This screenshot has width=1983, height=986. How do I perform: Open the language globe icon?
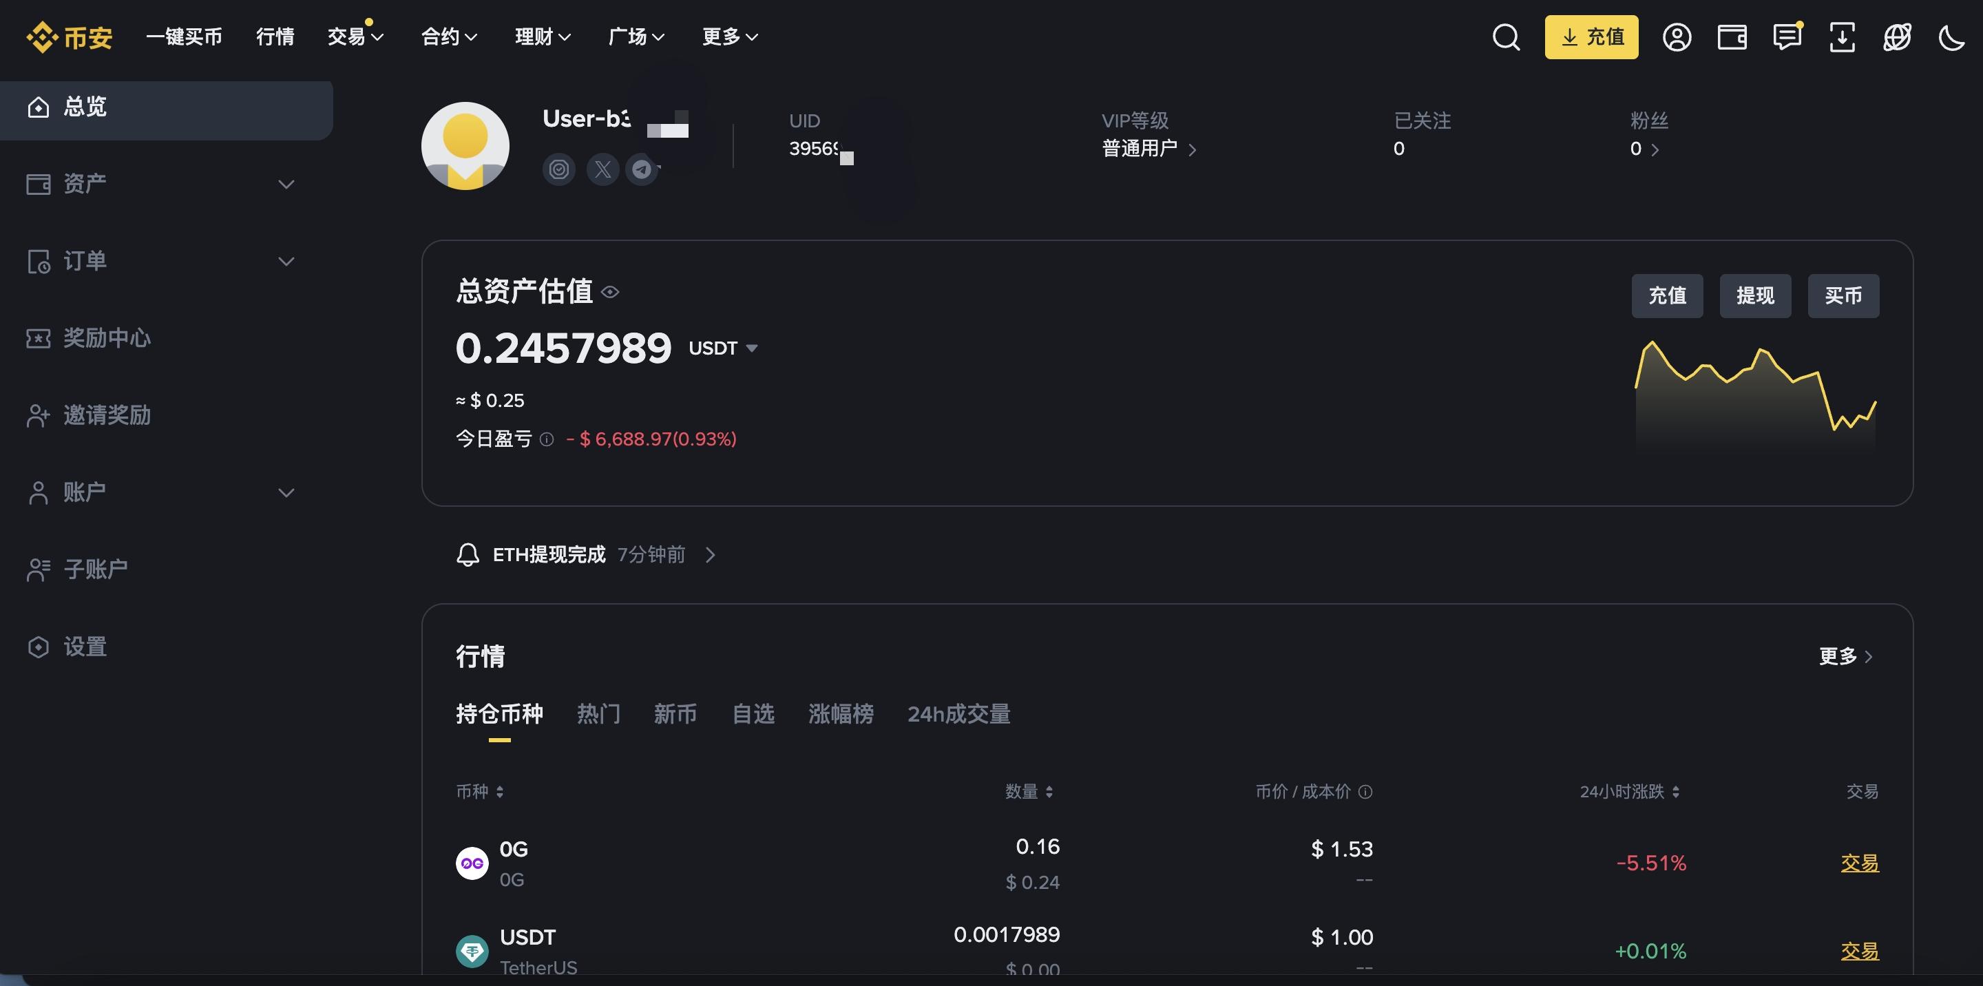point(1897,37)
